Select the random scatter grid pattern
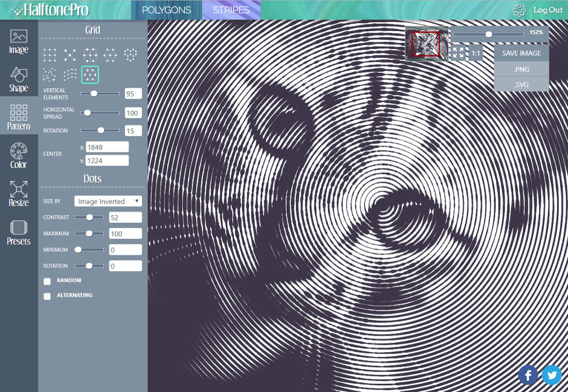 point(50,75)
